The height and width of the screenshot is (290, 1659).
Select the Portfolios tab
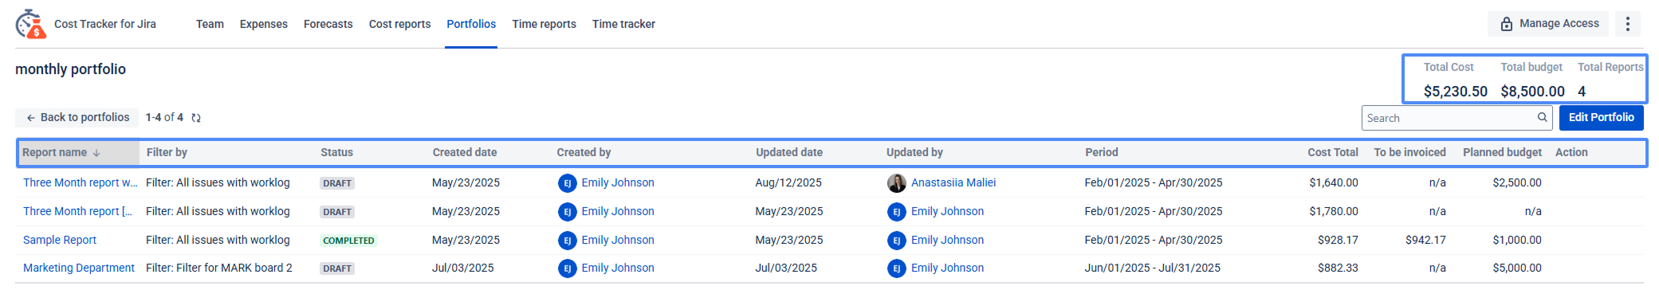(x=471, y=24)
